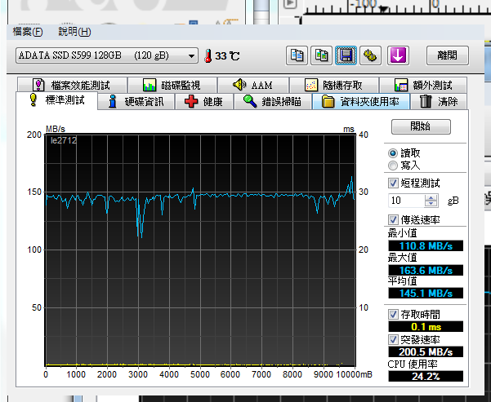Select the 寫入 write radio button
This screenshot has width=491, height=402.
393,166
